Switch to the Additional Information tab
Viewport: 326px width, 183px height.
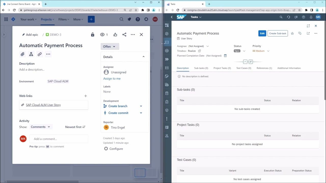coord(289,68)
